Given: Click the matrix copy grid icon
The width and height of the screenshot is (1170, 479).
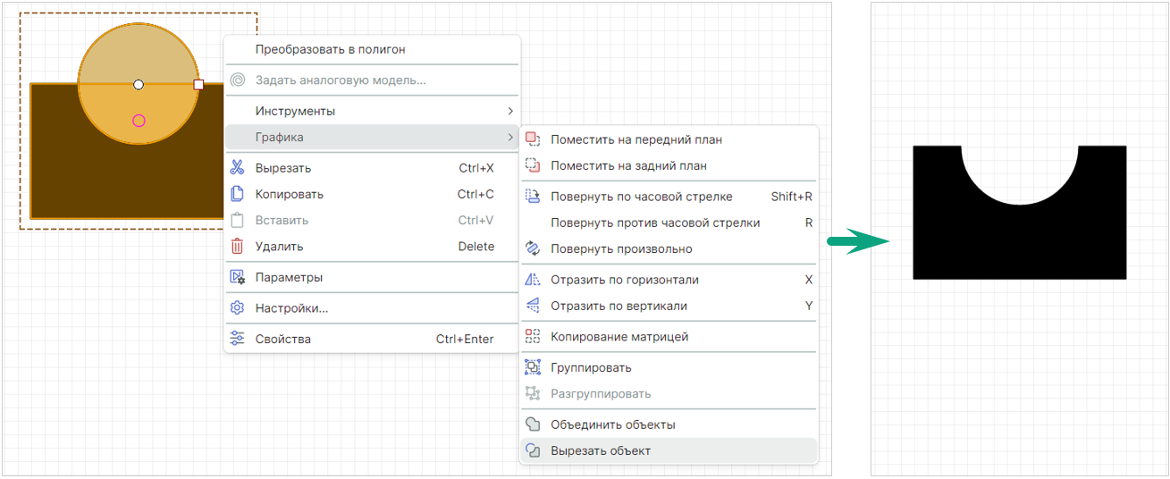Looking at the screenshot, I should pyautogui.click(x=533, y=337).
